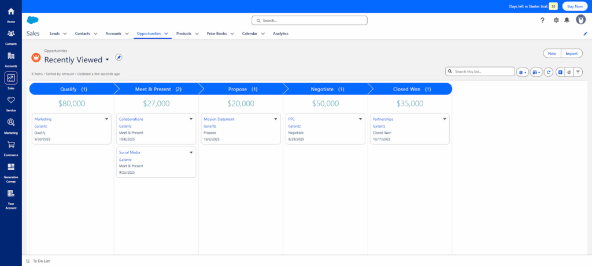Click the New opportunity button
Viewport: 592px width, 266px height.
[552, 54]
